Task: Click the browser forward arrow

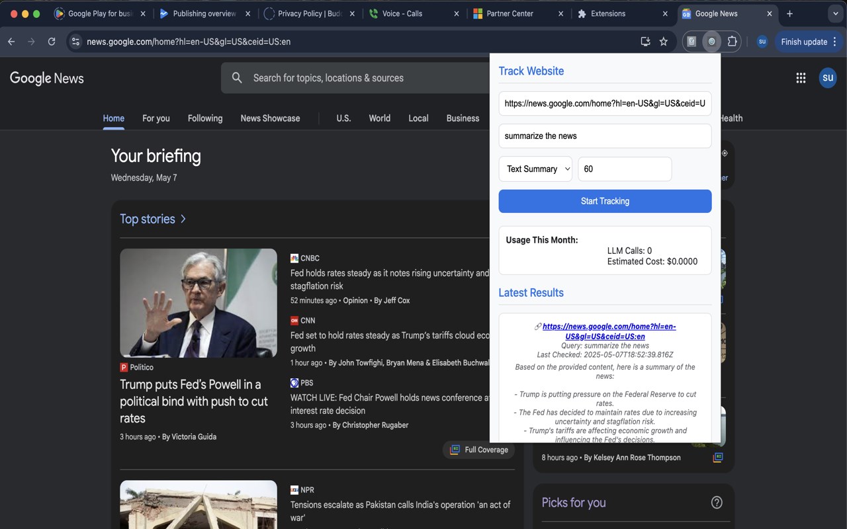Action: point(31,42)
